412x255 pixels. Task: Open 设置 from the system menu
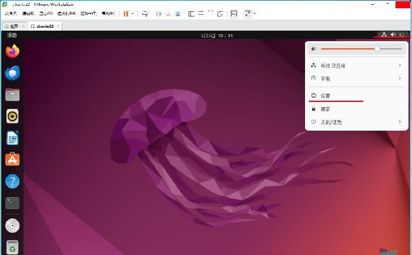[356, 96]
